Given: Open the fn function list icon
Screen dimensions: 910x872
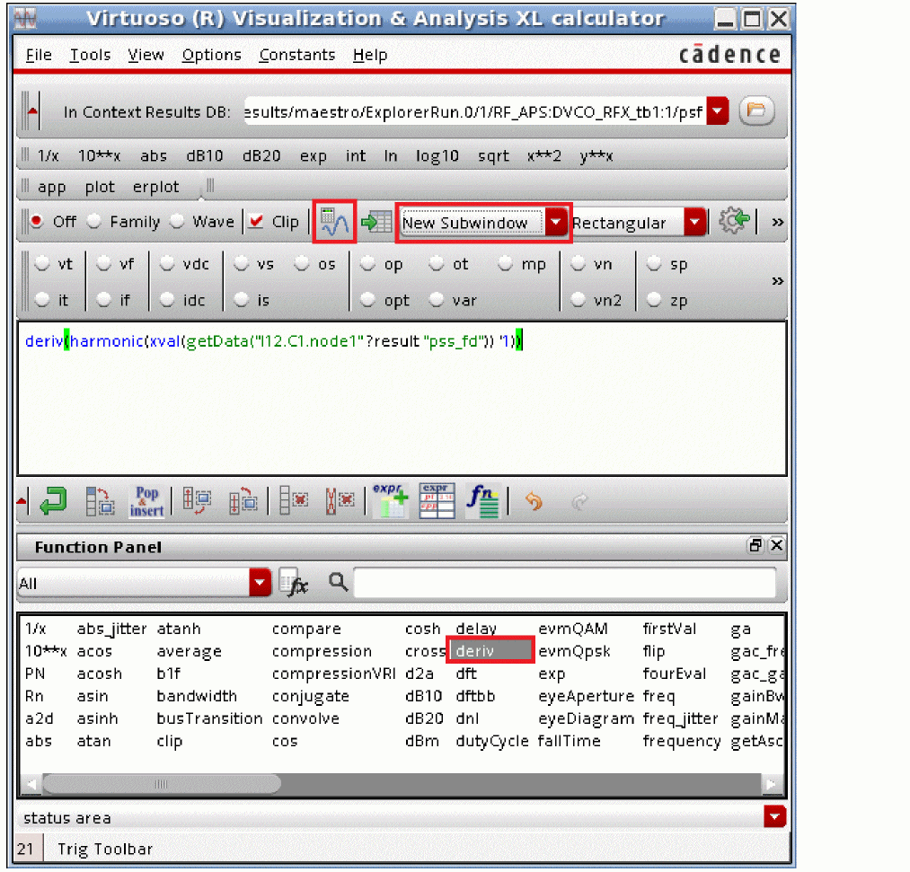Looking at the screenshot, I should (x=482, y=501).
